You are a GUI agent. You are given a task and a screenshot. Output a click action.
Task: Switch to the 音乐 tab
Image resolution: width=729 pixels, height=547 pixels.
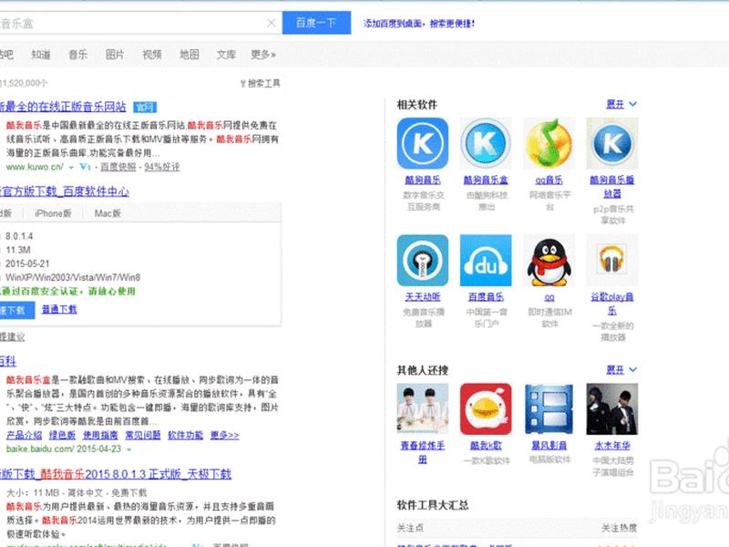(x=77, y=55)
